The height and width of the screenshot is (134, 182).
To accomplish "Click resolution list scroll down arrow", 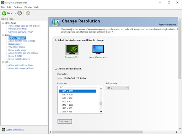I will click(101, 112).
